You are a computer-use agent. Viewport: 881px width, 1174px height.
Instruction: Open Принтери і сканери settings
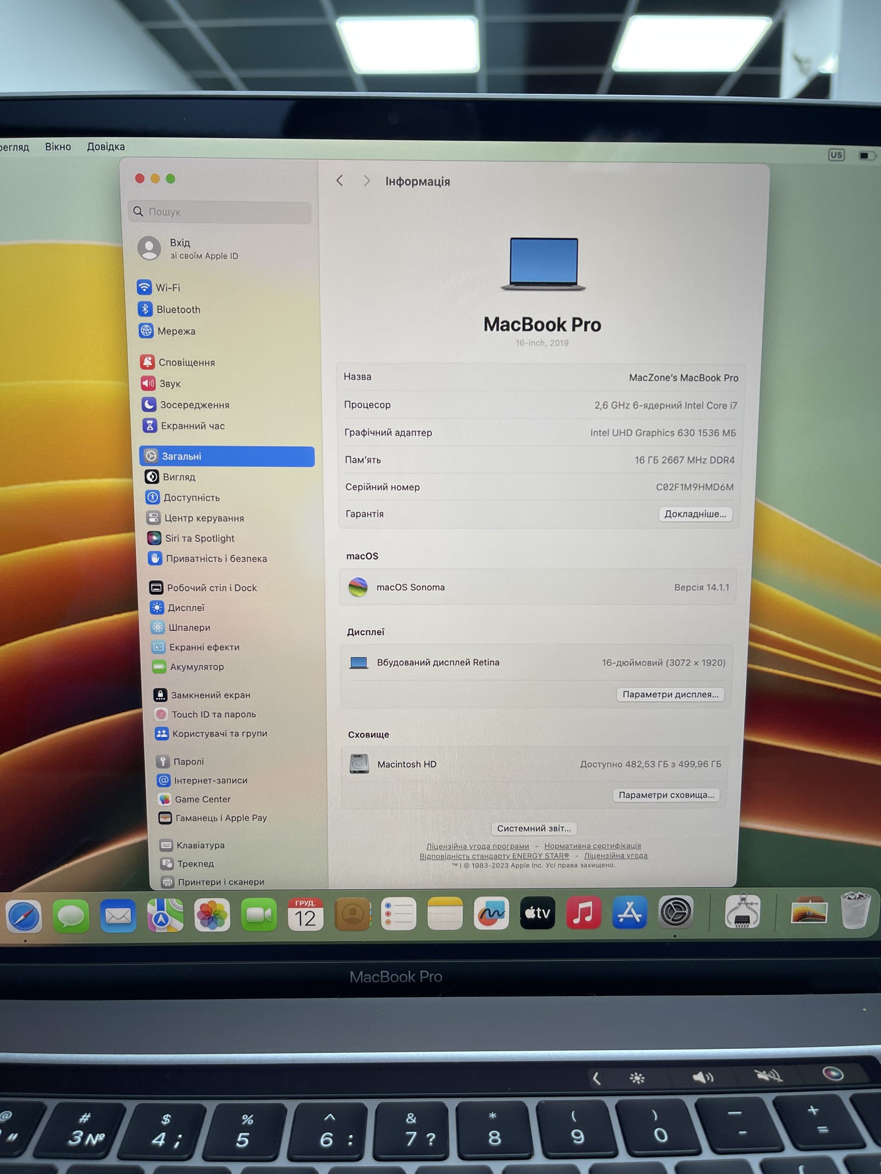pos(213,881)
